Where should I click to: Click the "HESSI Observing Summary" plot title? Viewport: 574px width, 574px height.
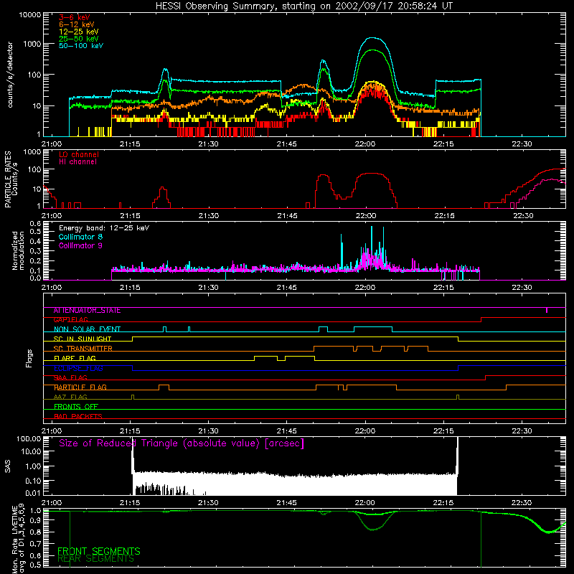[304, 6]
